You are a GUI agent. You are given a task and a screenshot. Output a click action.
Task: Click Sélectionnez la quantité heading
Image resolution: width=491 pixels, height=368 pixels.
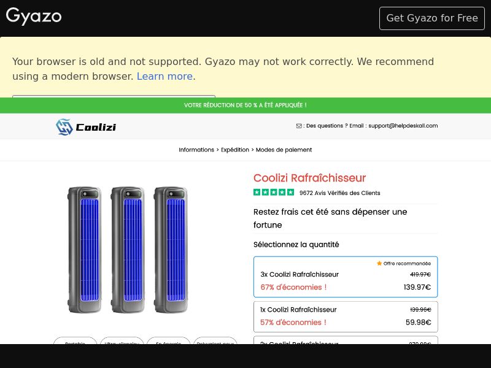pyautogui.click(x=296, y=244)
